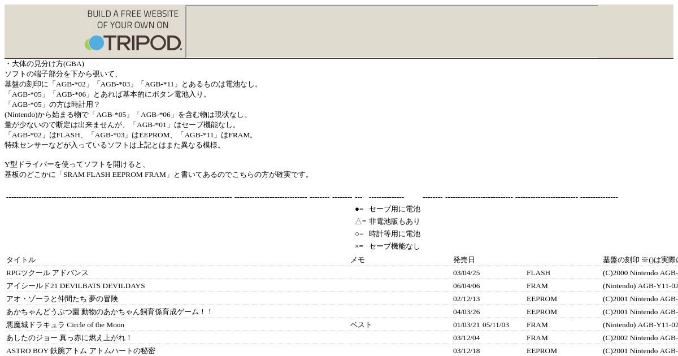Select line beginning '量が少ないので断定は出来ませんが'
This screenshot has width=678, height=356.
click(x=122, y=125)
